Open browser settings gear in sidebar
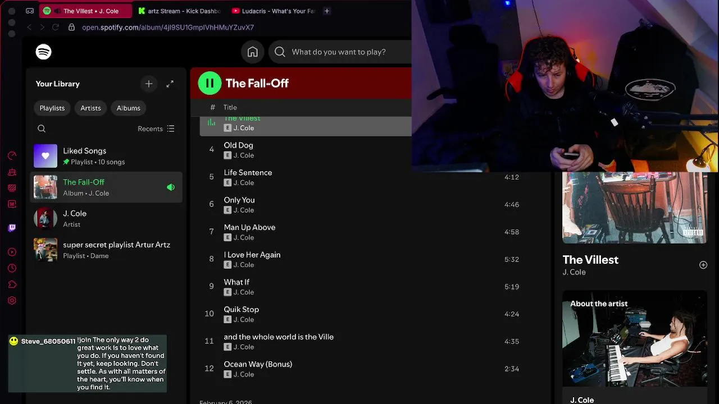 [12, 300]
